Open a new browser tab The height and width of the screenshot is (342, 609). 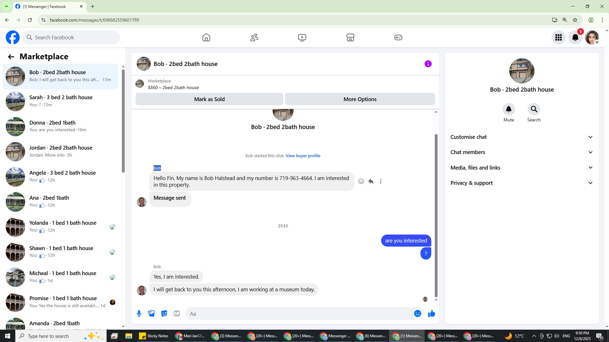point(93,6)
